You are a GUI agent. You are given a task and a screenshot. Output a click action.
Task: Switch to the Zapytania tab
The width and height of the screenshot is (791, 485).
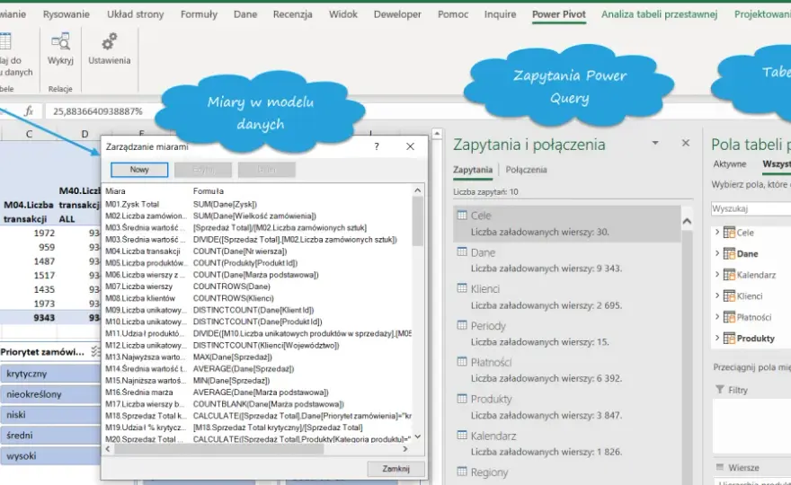[473, 170]
